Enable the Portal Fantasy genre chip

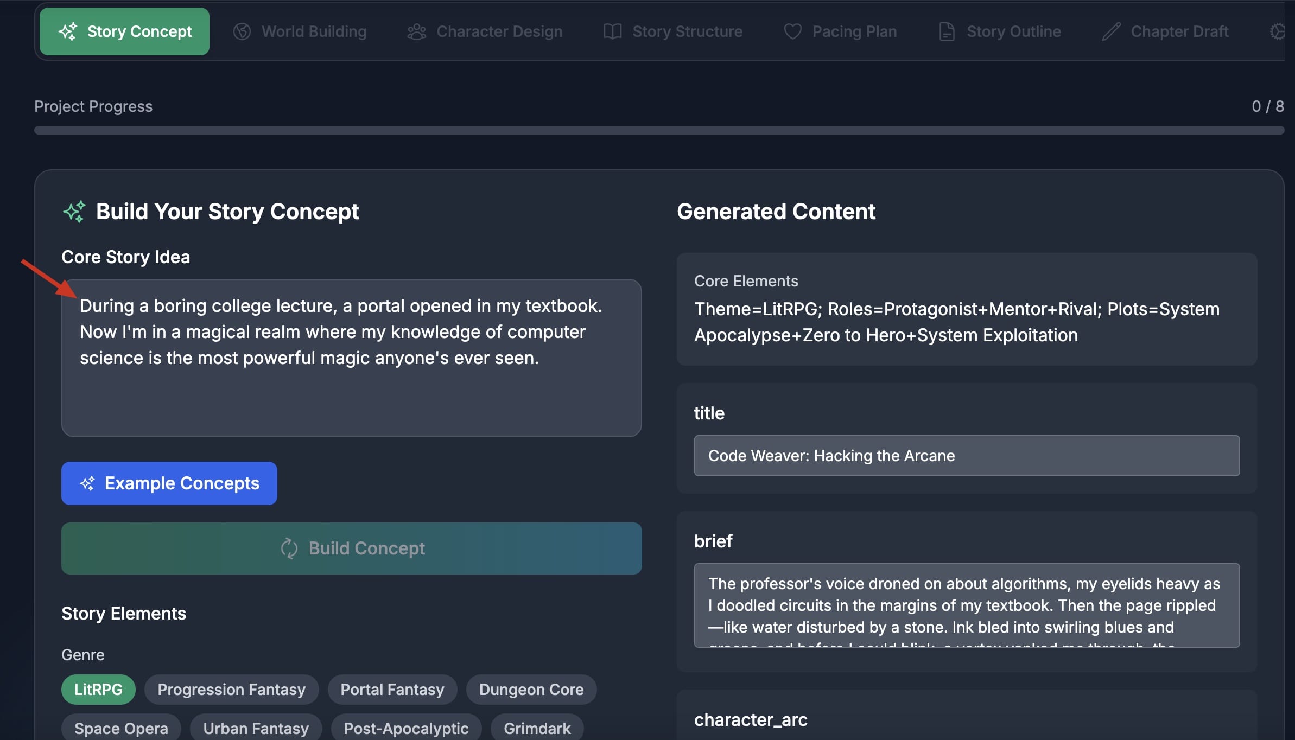coord(392,690)
